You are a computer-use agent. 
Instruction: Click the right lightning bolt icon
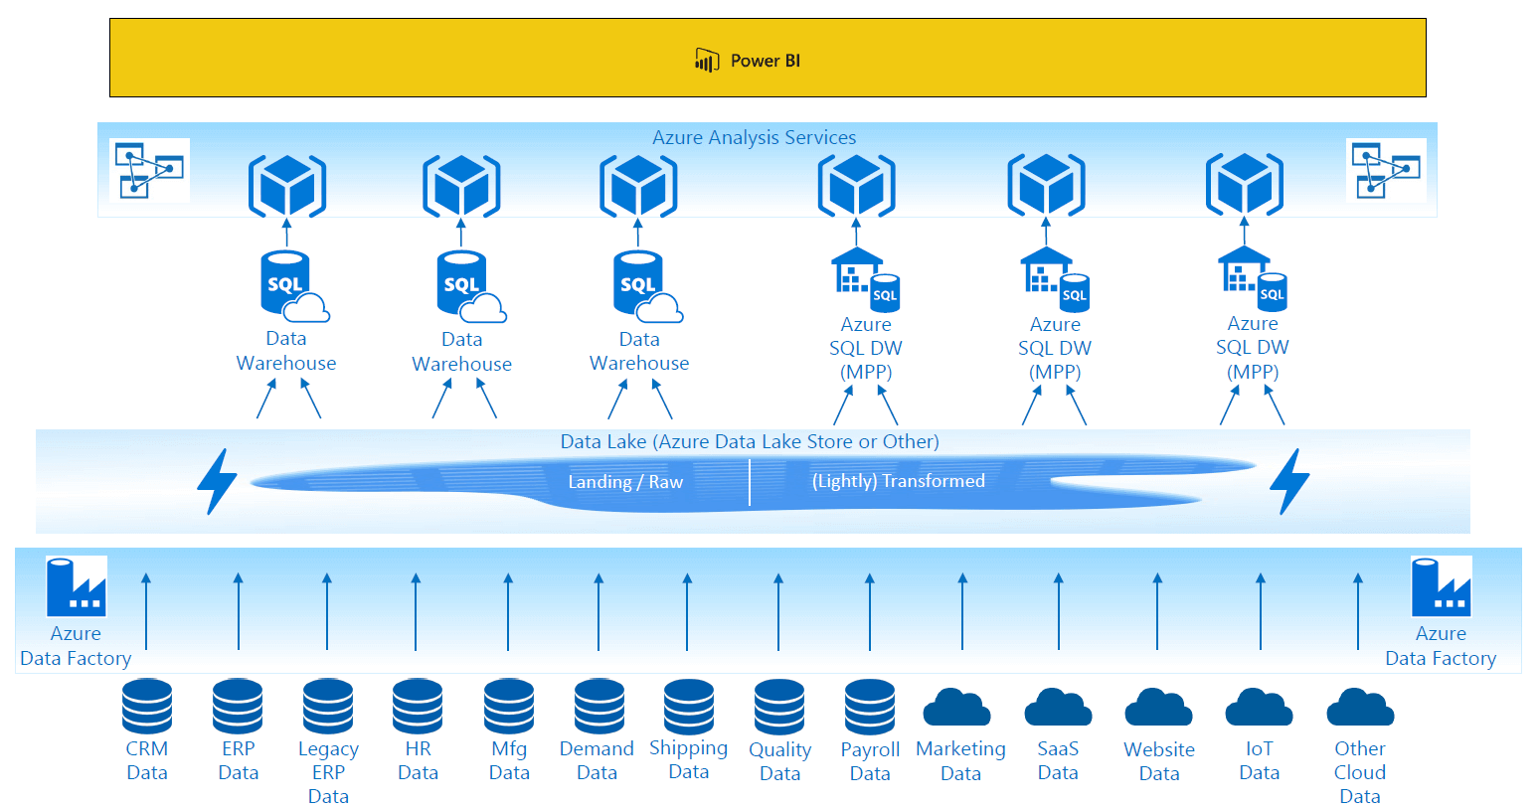1289,481
